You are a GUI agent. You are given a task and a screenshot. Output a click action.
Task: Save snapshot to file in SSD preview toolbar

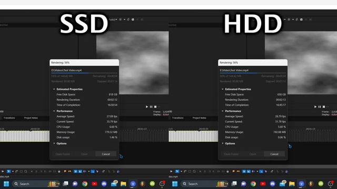(133, 19)
